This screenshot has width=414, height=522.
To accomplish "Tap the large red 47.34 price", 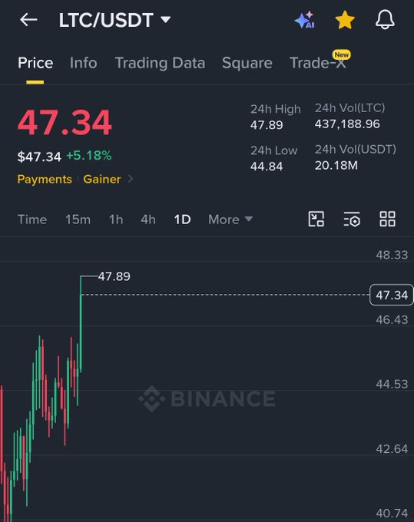I will pyautogui.click(x=65, y=123).
